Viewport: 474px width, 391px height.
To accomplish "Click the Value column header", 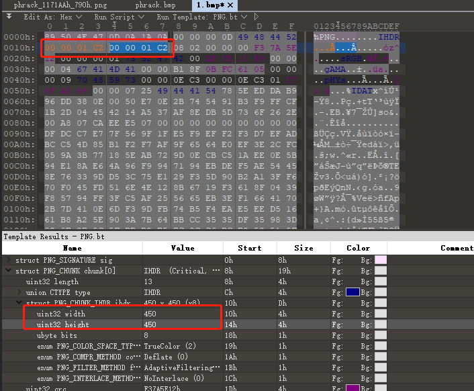I will point(183,248).
